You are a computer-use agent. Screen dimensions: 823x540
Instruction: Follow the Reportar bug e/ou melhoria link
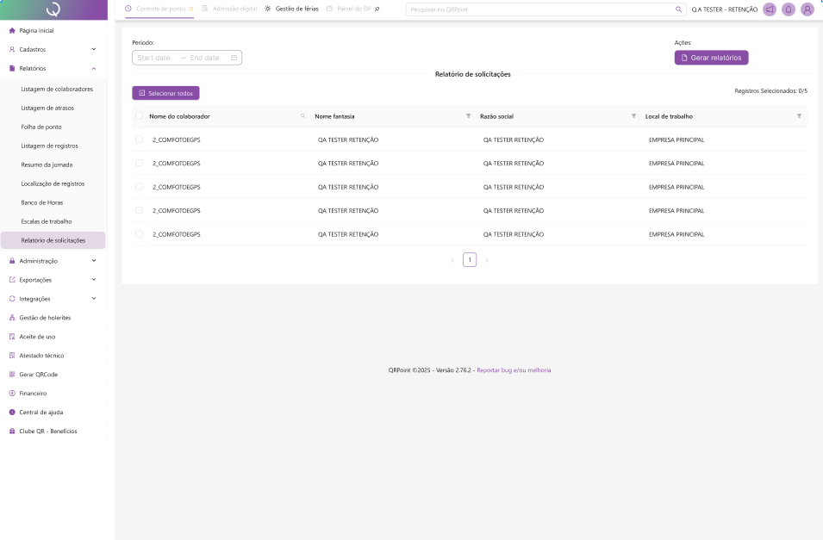(x=514, y=370)
